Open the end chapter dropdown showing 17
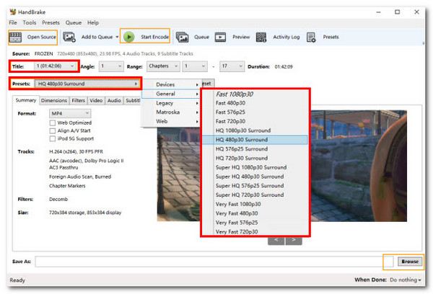The width and height of the screenshot is (433, 294). coord(232,66)
